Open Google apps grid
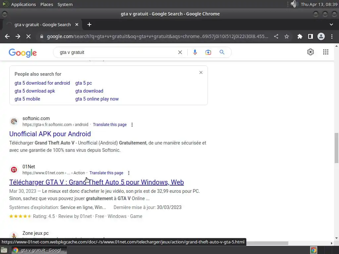The width and height of the screenshot is (339, 254). point(326,52)
